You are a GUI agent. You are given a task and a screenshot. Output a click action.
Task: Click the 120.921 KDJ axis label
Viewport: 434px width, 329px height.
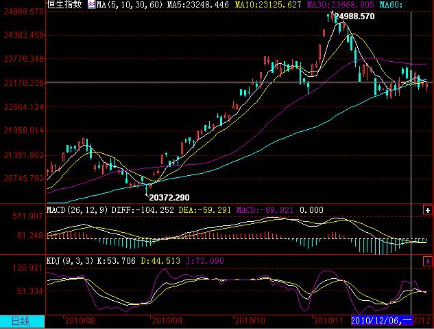(28, 268)
